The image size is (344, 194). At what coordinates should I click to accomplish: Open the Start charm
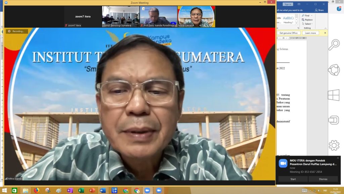click(x=334, y=95)
